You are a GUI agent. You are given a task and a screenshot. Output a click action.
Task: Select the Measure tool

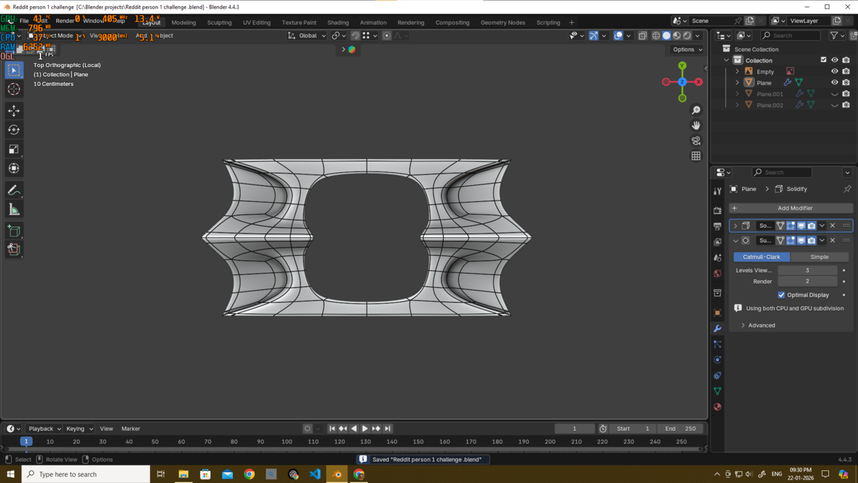click(x=14, y=210)
